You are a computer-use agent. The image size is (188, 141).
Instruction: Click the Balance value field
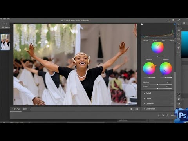point(167,86)
